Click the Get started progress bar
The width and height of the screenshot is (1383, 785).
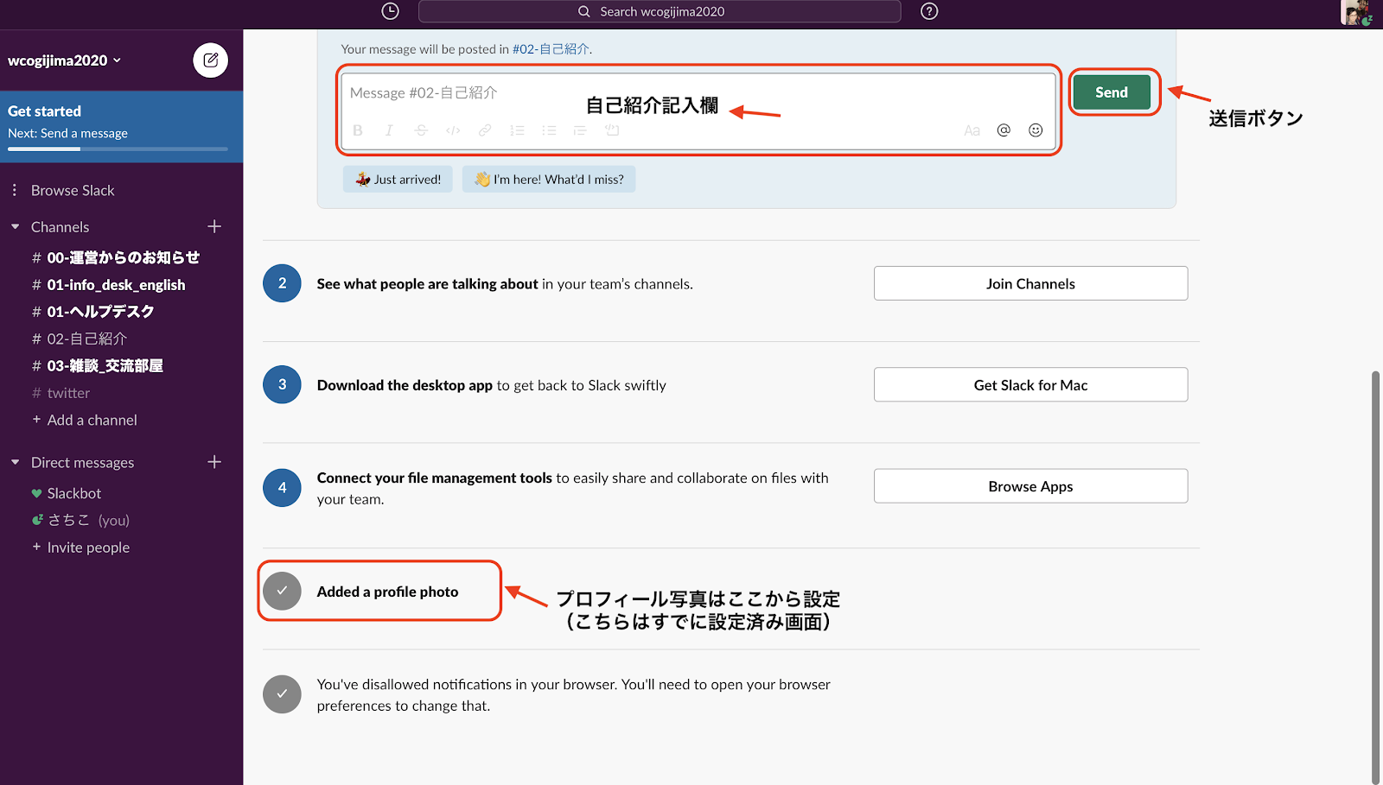click(118, 149)
